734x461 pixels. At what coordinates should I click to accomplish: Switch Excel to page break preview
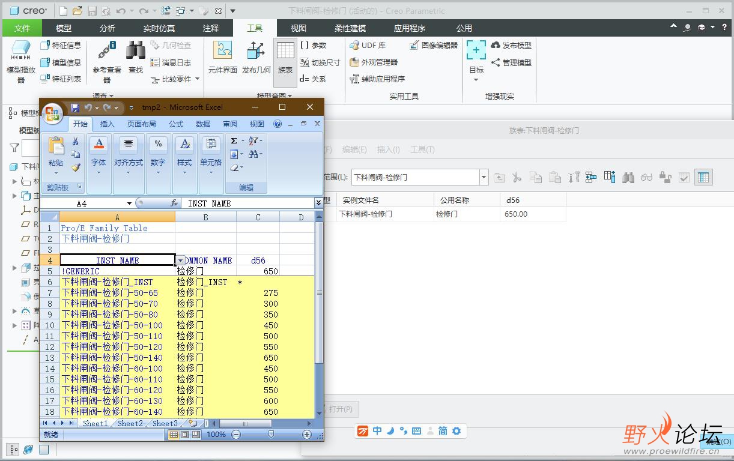point(196,435)
